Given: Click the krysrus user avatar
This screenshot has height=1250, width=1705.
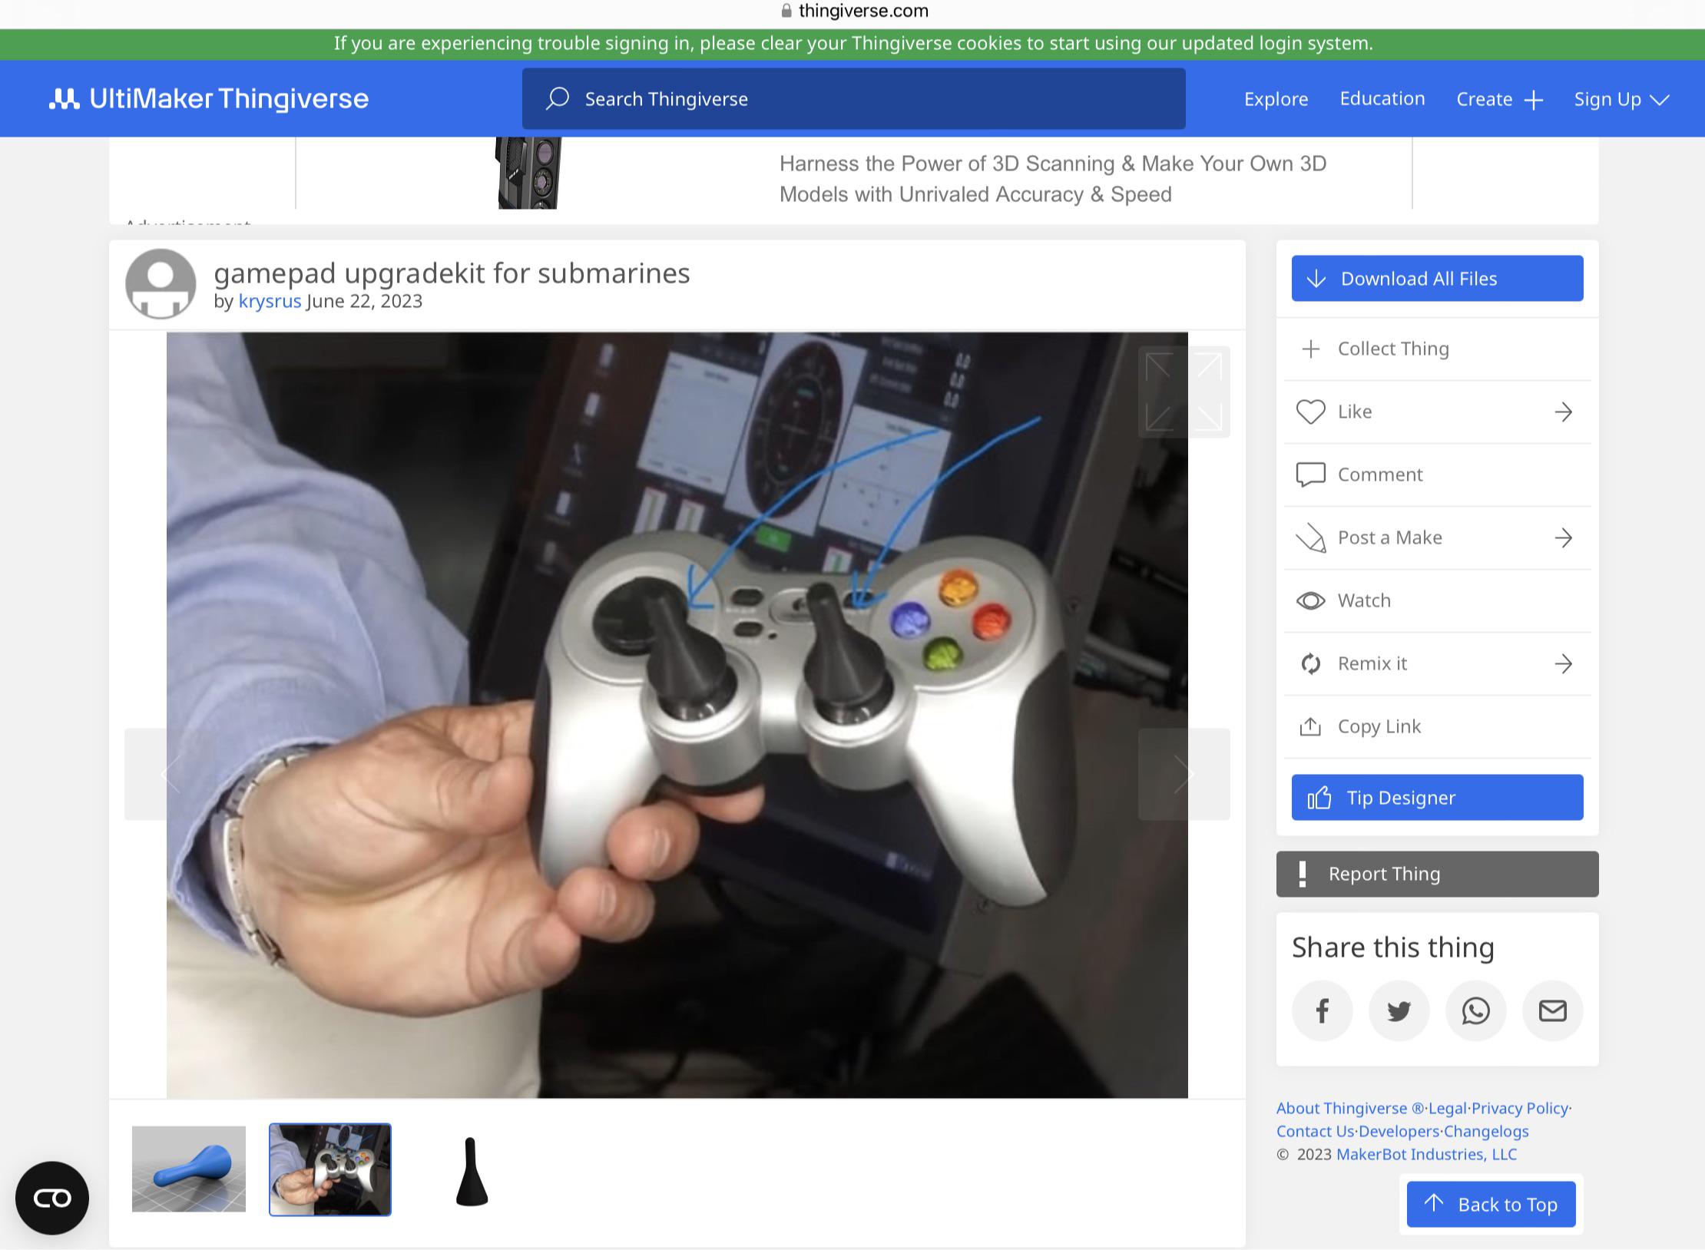Looking at the screenshot, I should [161, 283].
